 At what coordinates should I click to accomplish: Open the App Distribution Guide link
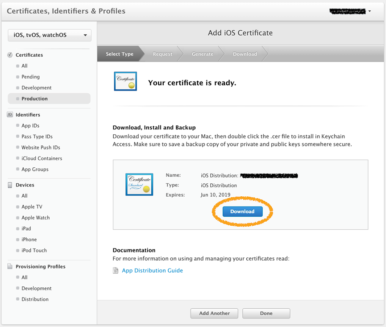click(152, 270)
